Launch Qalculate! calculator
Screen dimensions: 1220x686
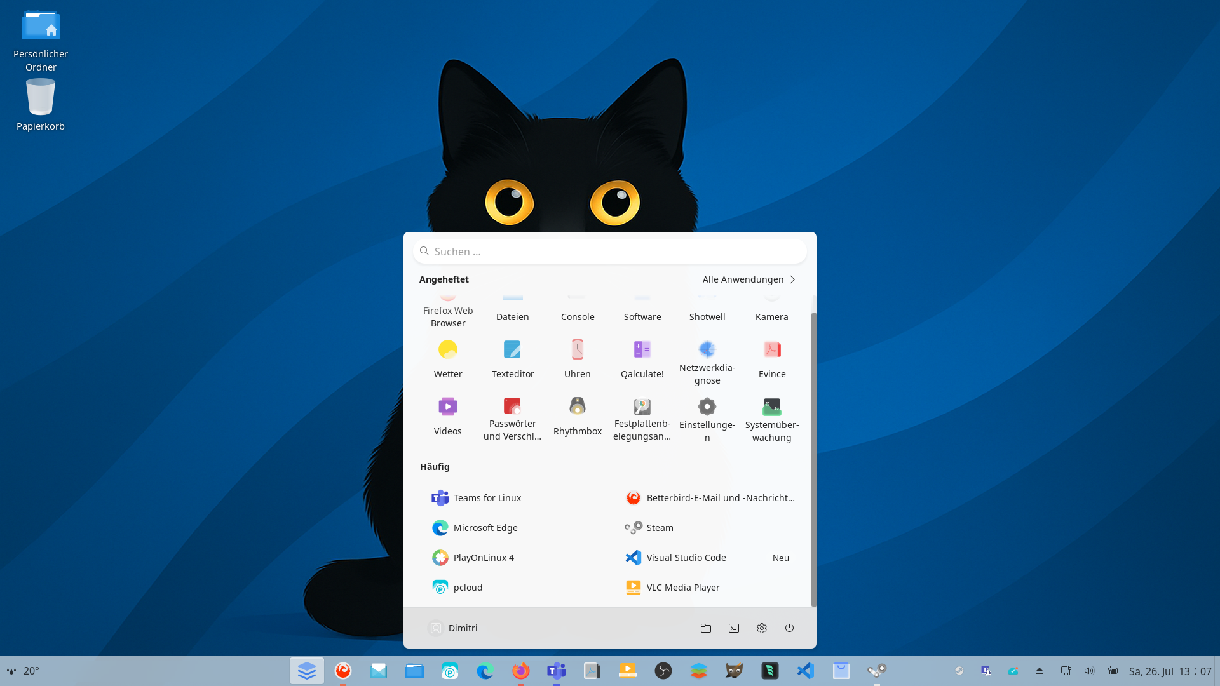point(642,360)
